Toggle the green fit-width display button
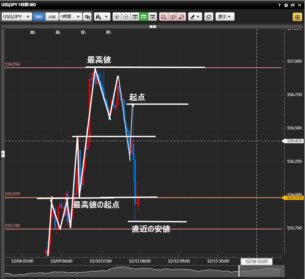305x279 pixels. pyautogui.click(x=143, y=17)
